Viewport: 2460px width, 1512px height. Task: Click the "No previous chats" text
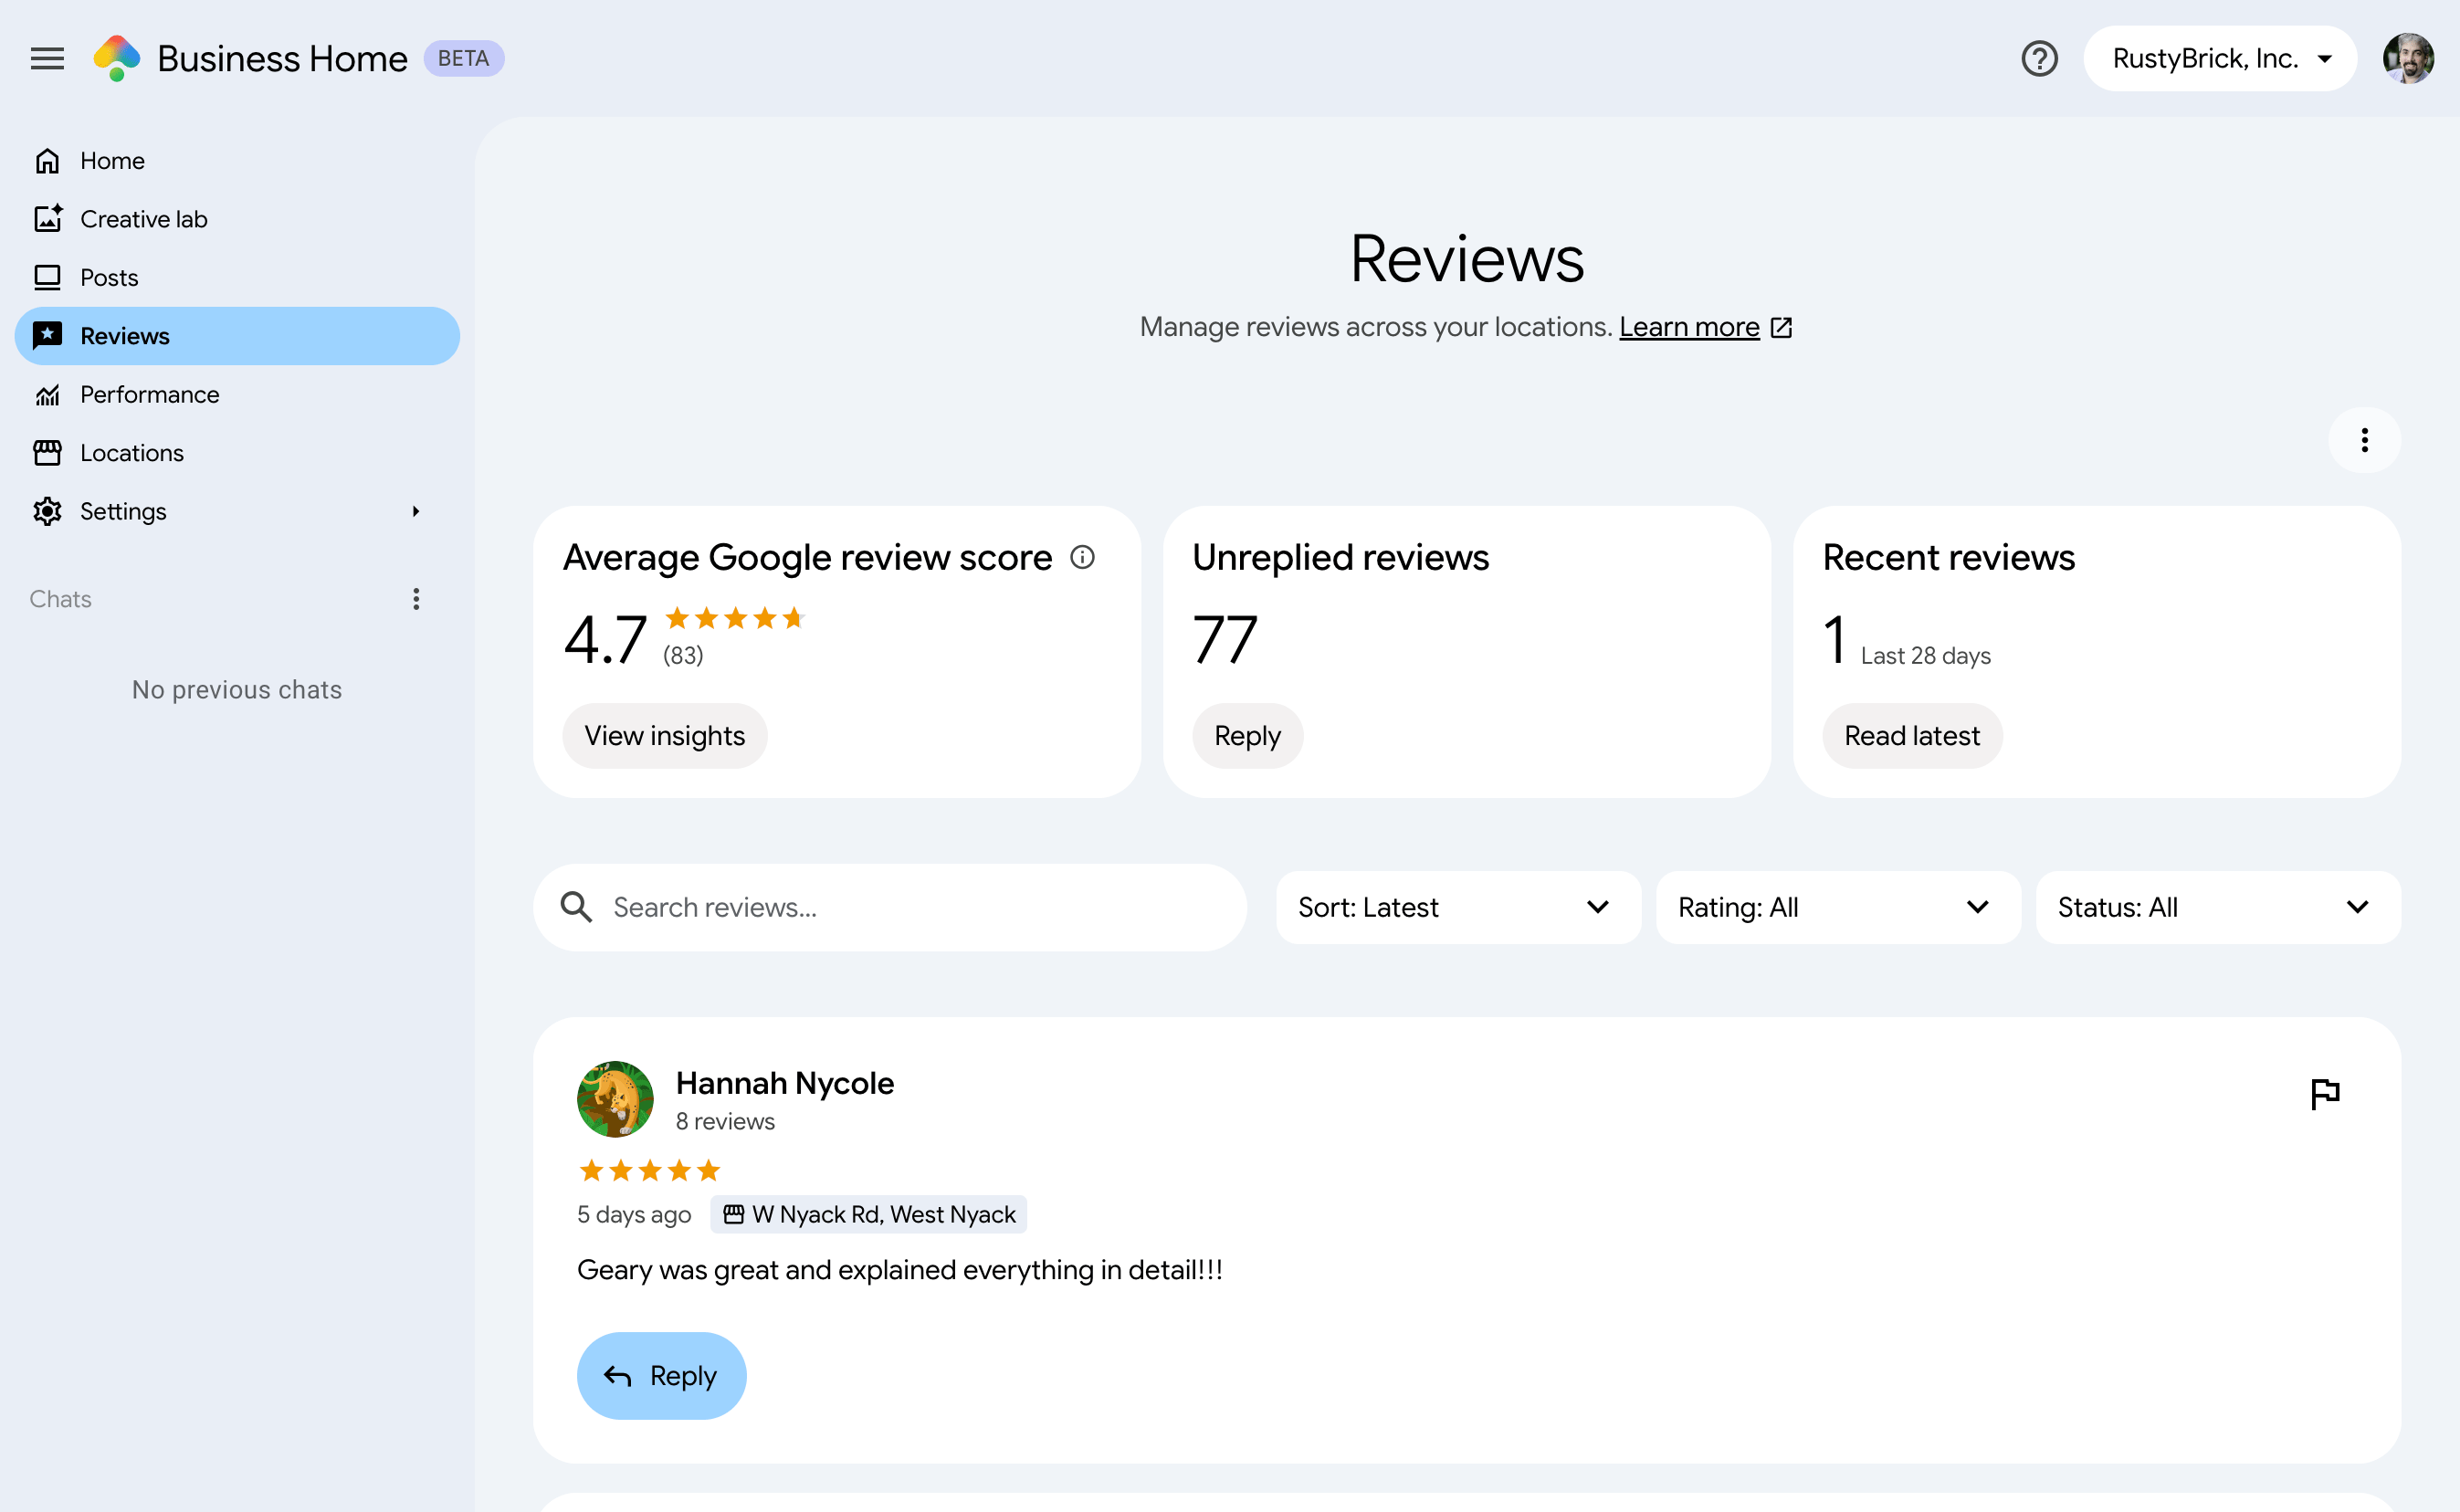click(x=237, y=690)
